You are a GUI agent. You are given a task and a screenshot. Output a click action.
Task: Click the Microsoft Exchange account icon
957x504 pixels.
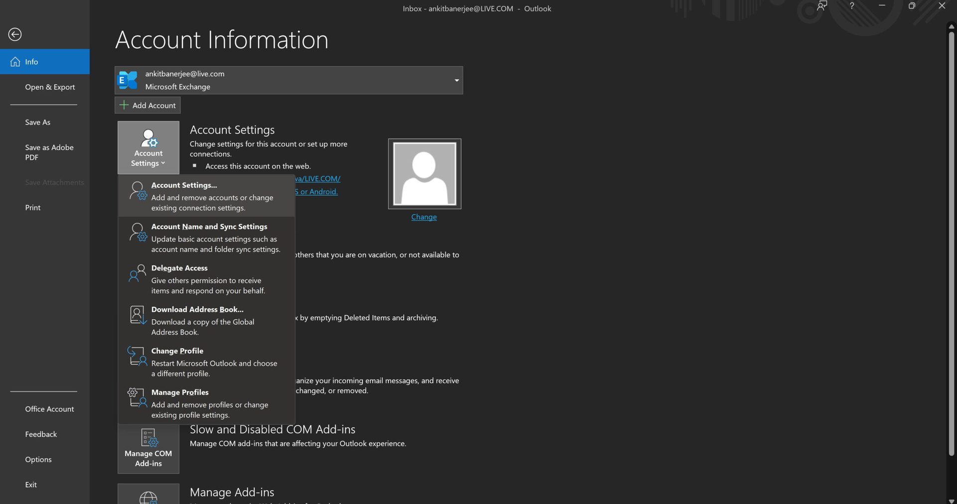128,80
